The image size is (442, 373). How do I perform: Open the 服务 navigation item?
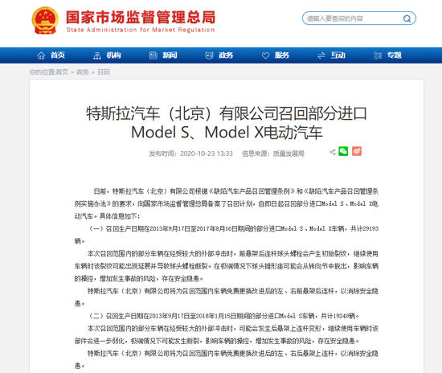282,55
